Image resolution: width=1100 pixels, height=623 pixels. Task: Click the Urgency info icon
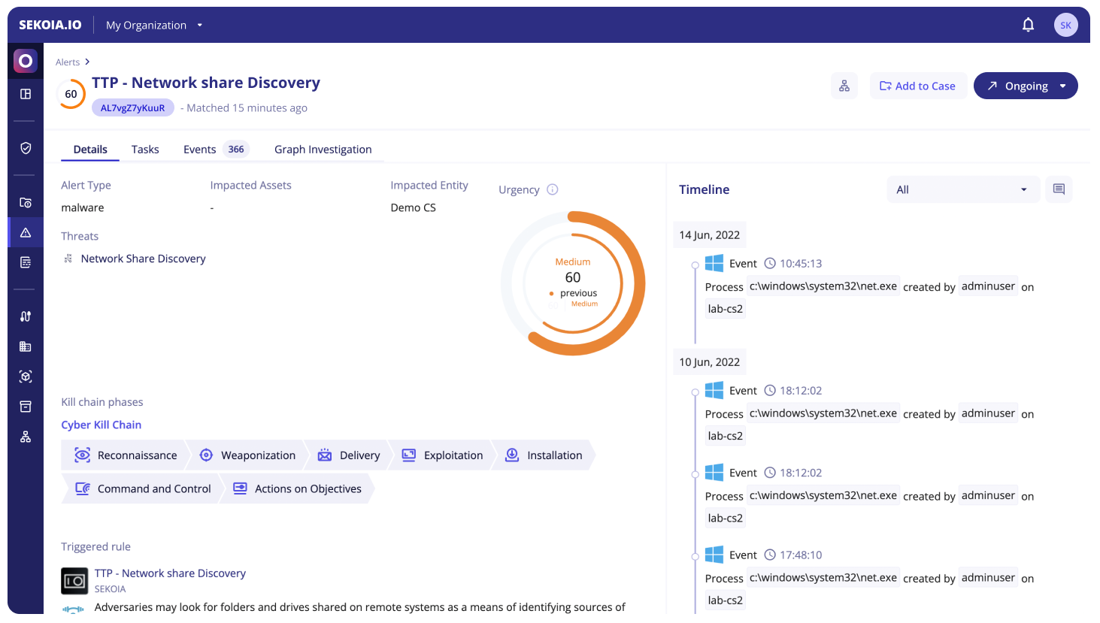point(553,189)
